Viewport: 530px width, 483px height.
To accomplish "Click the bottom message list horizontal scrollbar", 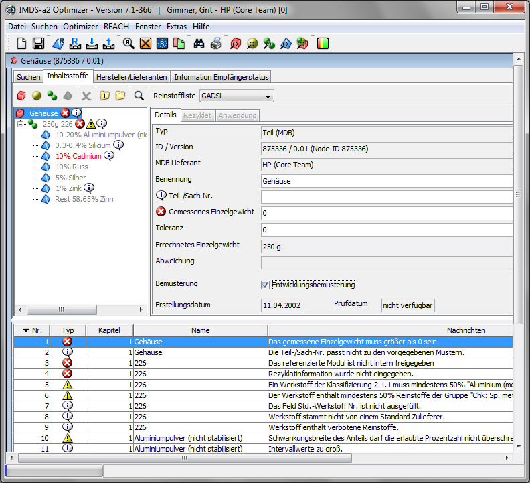I will click(x=185, y=458).
